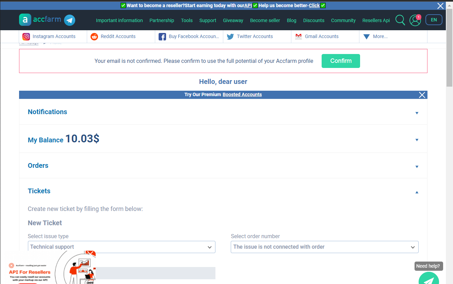
Task: Open the Important information menu
Action: pyautogui.click(x=119, y=20)
